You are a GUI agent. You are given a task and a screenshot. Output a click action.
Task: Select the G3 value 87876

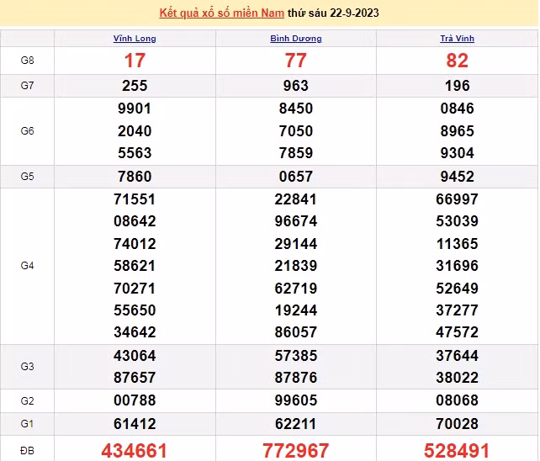click(296, 378)
